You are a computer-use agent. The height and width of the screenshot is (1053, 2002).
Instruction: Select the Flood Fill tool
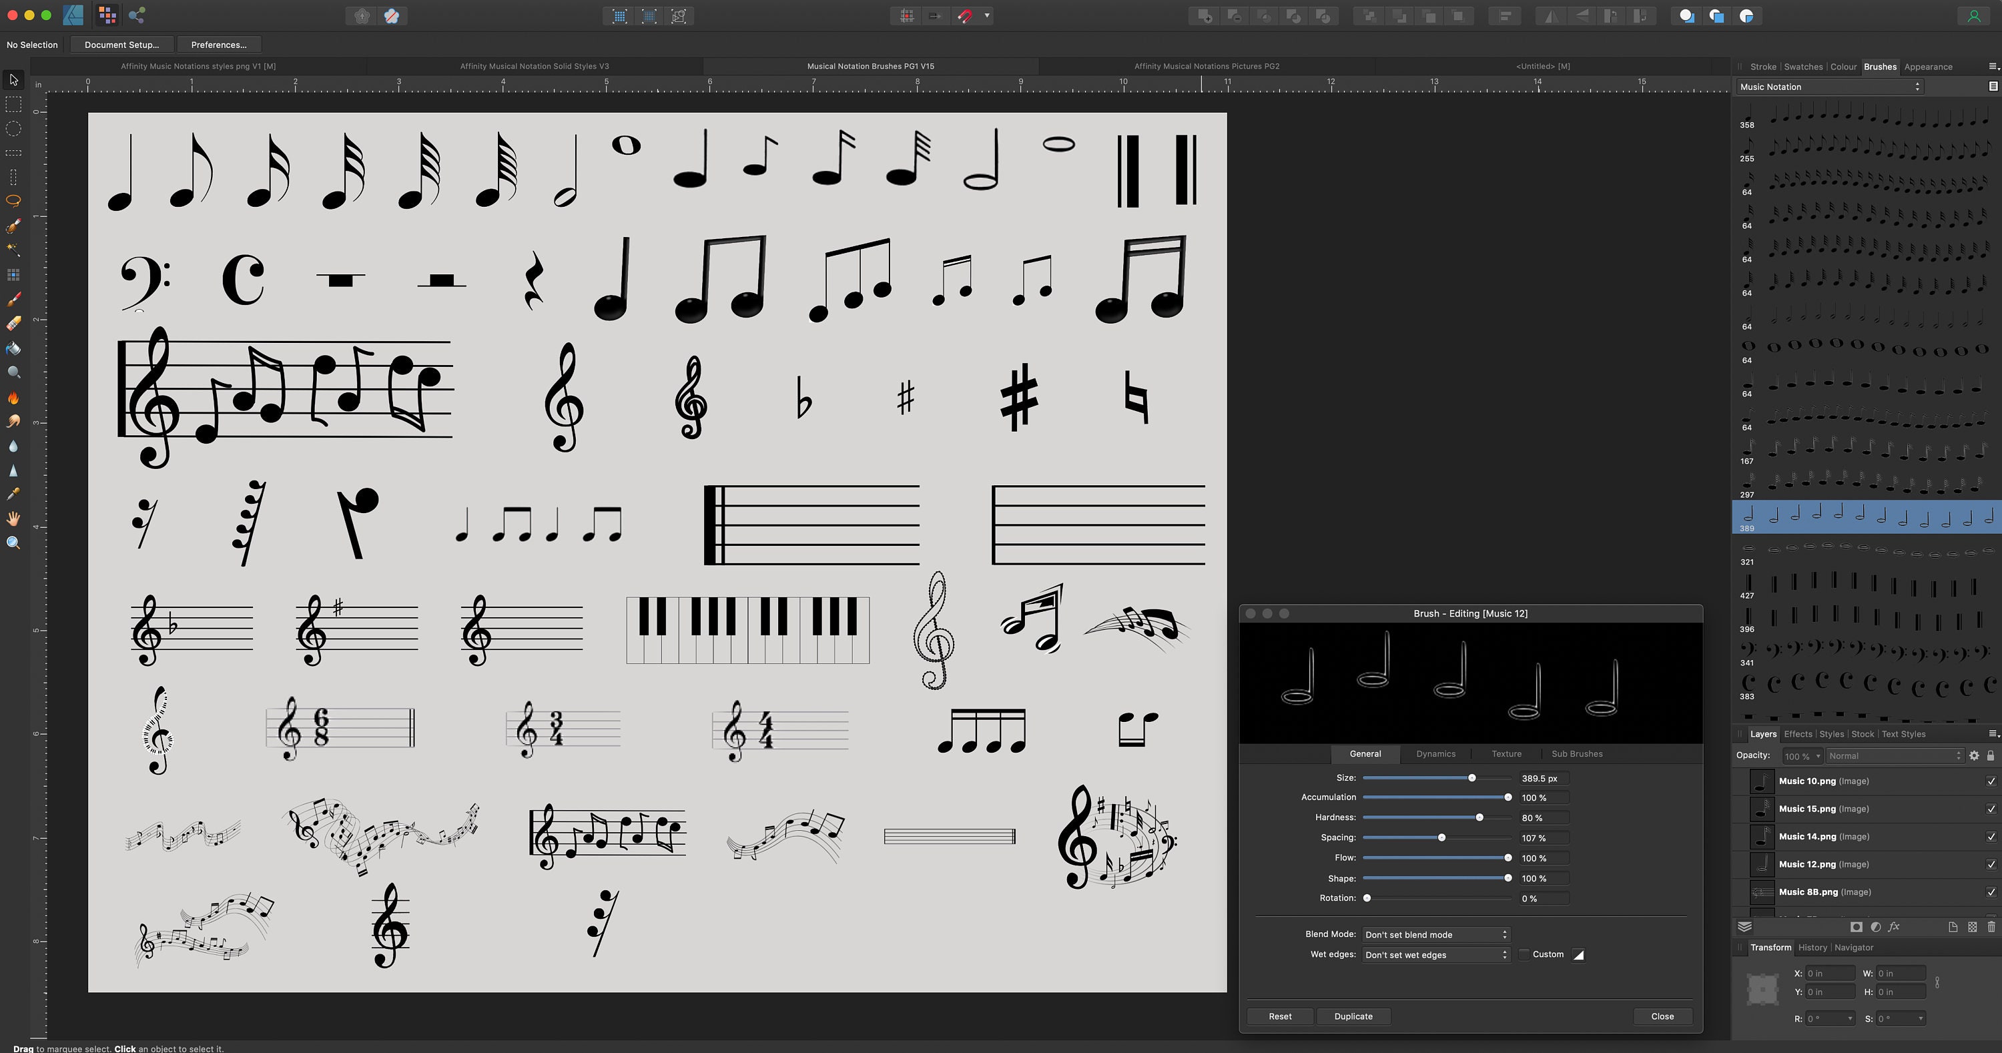pyautogui.click(x=13, y=349)
